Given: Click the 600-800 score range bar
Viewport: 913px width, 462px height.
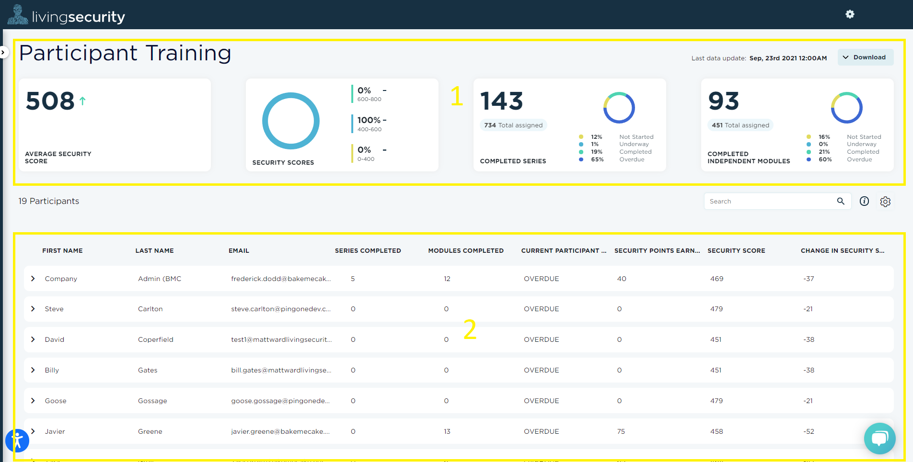Looking at the screenshot, I should 352,94.
